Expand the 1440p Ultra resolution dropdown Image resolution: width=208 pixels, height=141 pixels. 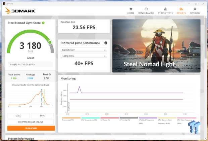(x=84, y=56)
